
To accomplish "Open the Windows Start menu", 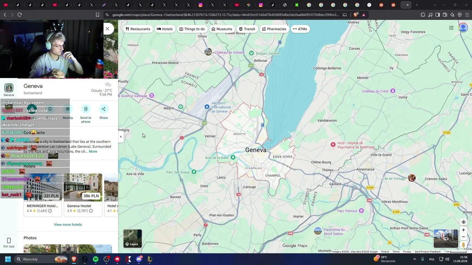I will 8,259.
